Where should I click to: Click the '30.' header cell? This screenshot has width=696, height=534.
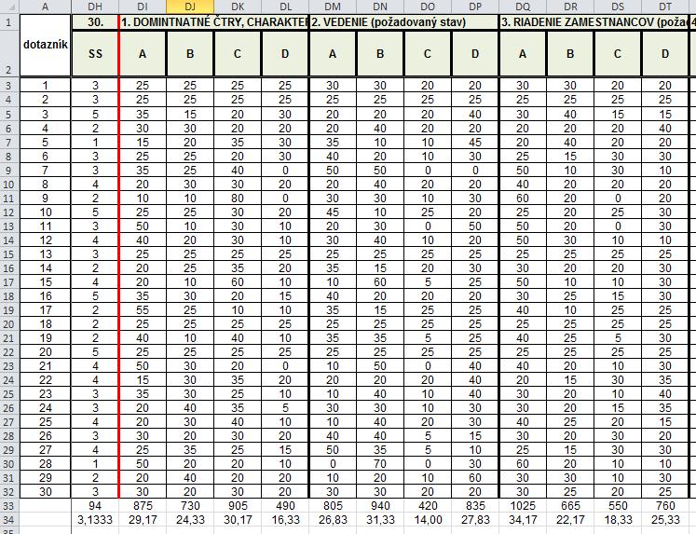(x=95, y=22)
